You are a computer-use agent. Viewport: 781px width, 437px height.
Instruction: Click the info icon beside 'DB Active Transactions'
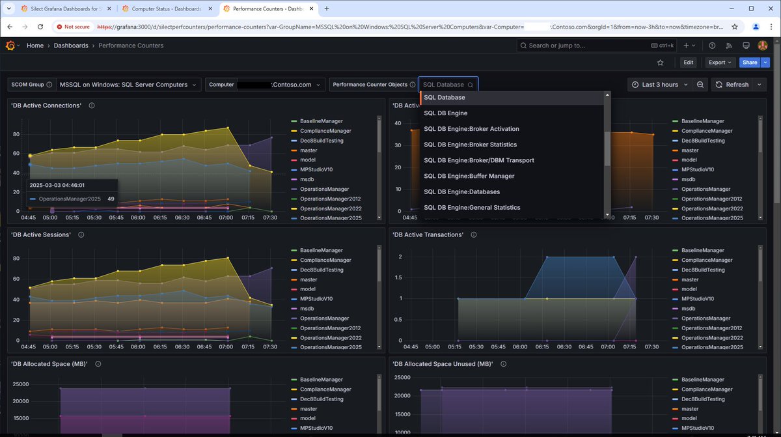[x=473, y=234]
